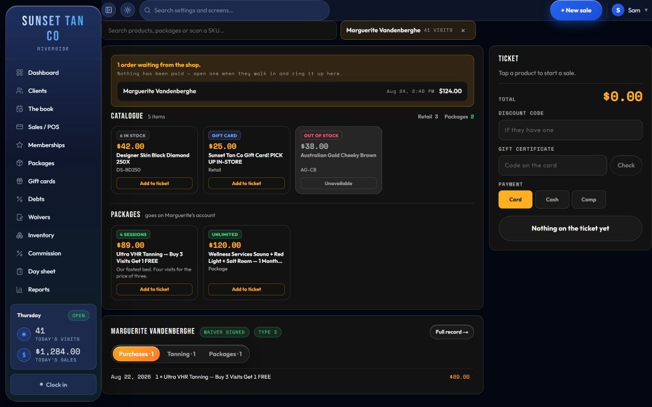Viewport: 652px width, 407px height.
Task: Switch theme with the sun icon
Action: tap(127, 10)
